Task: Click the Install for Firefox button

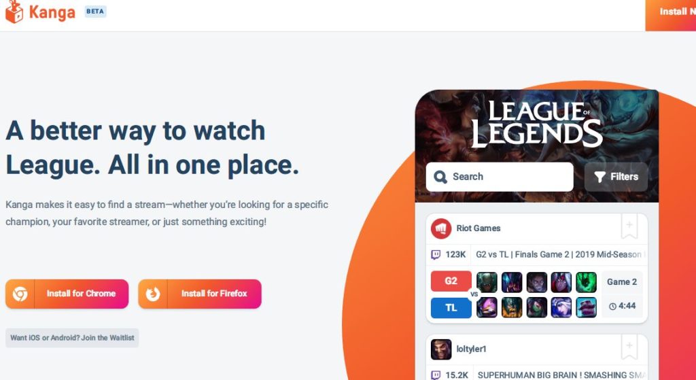Action: coord(200,294)
